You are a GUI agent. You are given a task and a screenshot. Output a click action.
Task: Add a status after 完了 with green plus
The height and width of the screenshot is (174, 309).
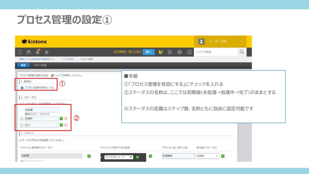61,125
